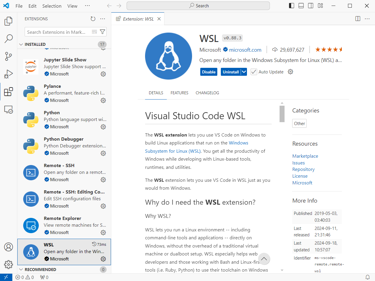
Task: Manage gear for Pylance extension
Action: click(103, 100)
